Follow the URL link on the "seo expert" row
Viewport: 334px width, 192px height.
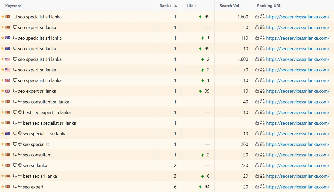tap(298, 186)
